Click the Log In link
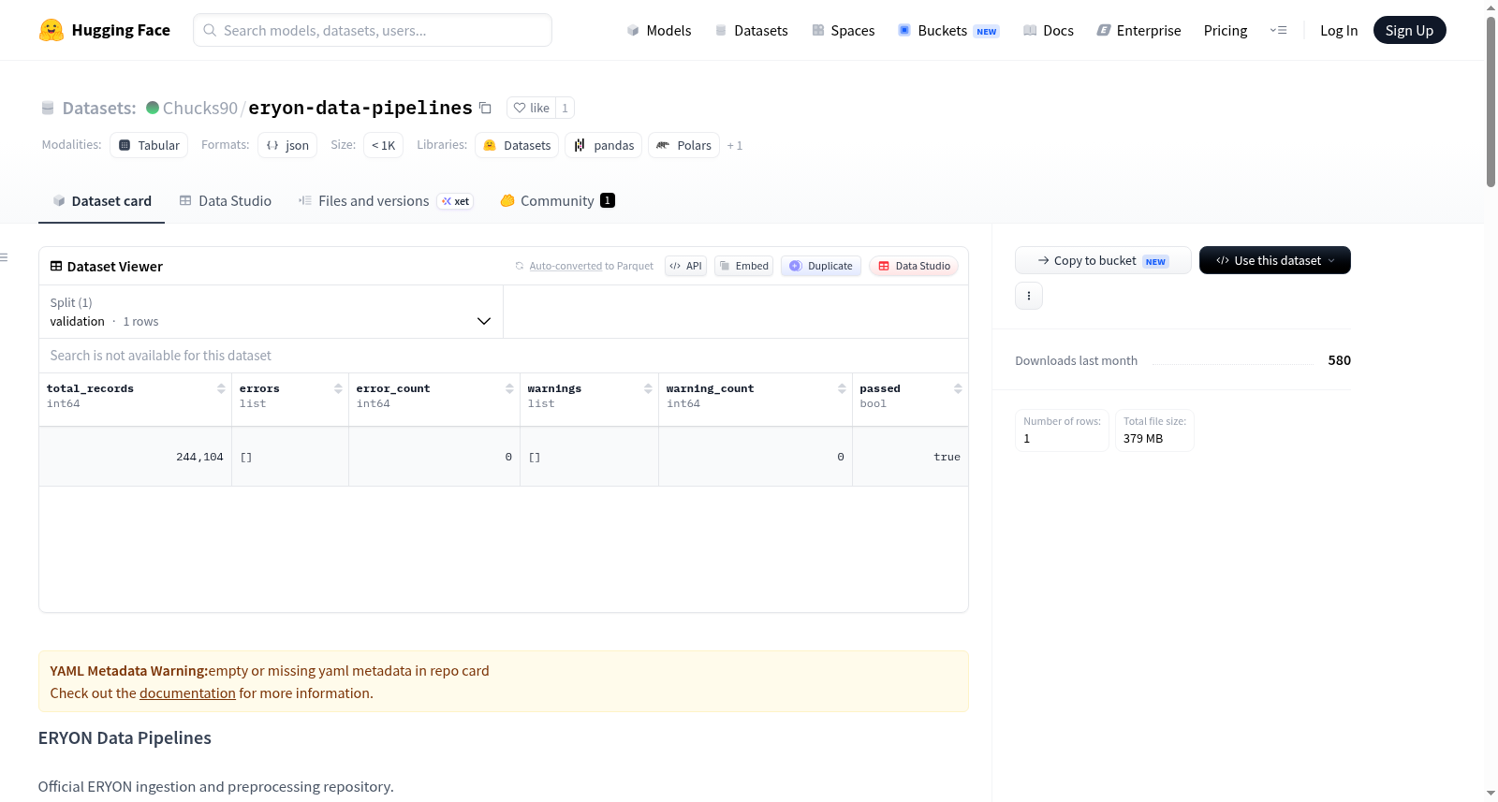The image size is (1498, 802). [x=1339, y=30]
